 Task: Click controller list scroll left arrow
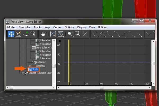click(x=7, y=88)
